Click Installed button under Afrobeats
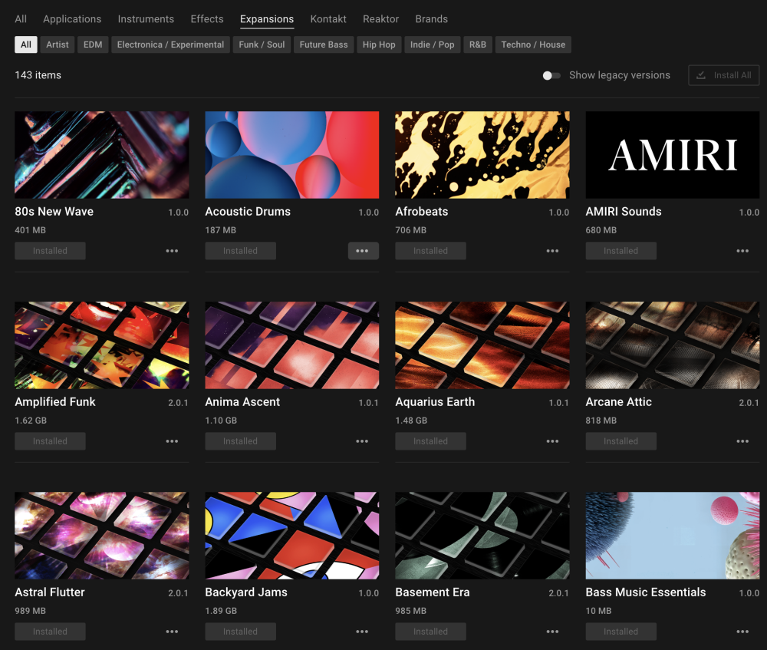The height and width of the screenshot is (650, 767). pyautogui.click(x=430, y=251)
